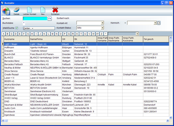This screenshot has width=174, height=126.
Task: Click the colorful Kontakte logo icon
Action: click(x=6, y=11)
